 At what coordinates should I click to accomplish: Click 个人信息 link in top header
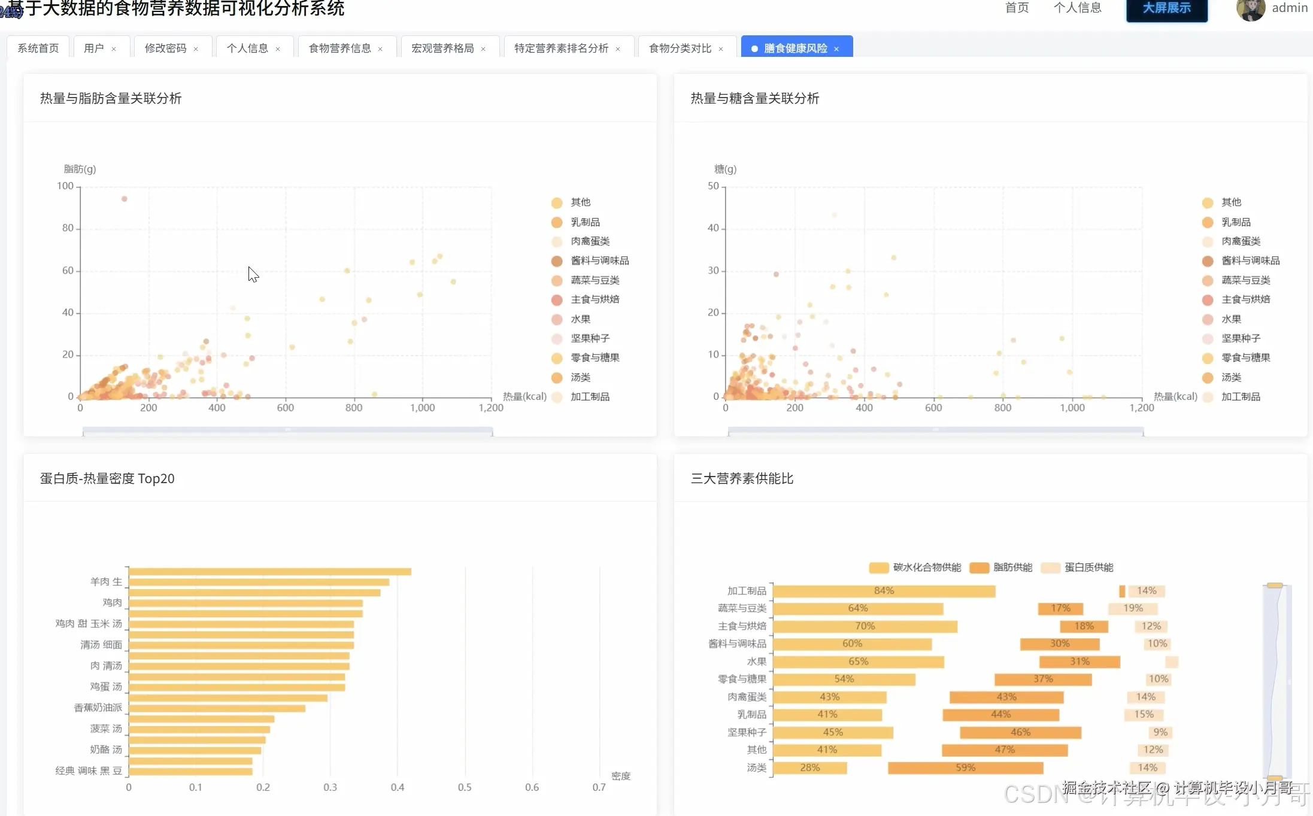click(x=1077, y=8)
